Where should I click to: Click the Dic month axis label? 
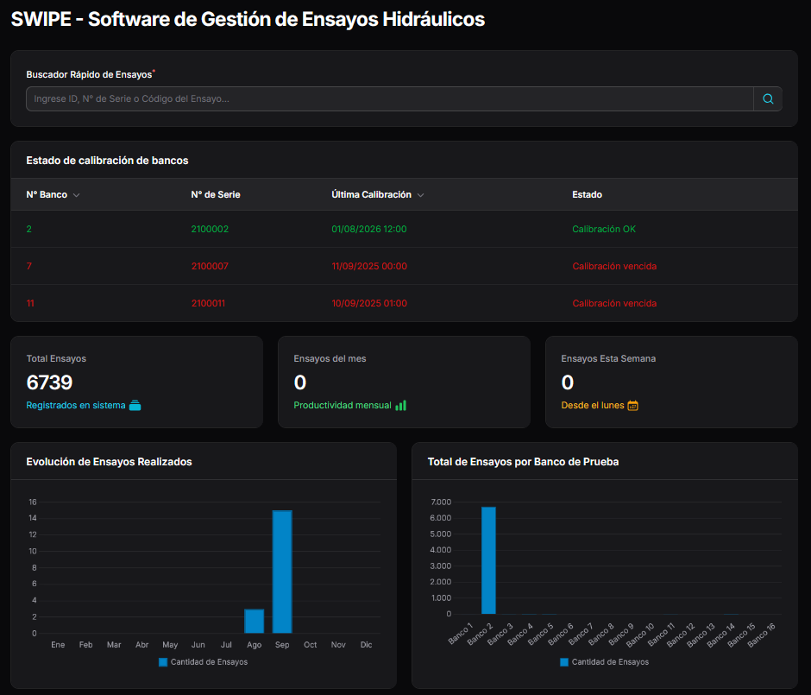[366, 645]
